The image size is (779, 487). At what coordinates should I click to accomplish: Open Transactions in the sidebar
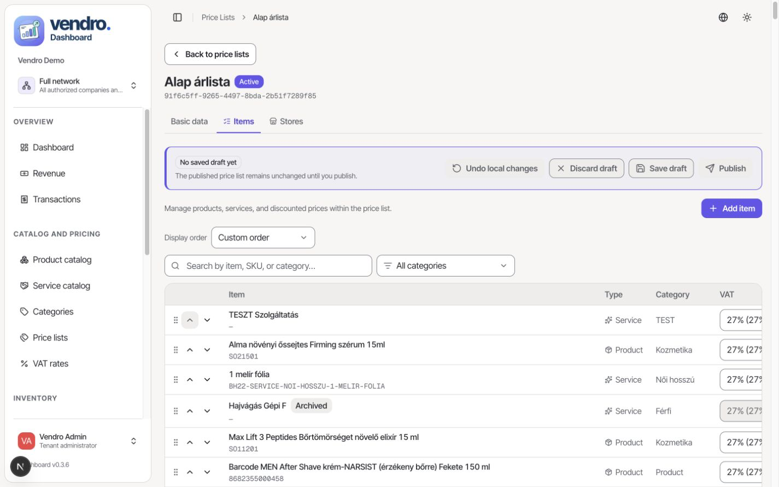pos(77,200)
